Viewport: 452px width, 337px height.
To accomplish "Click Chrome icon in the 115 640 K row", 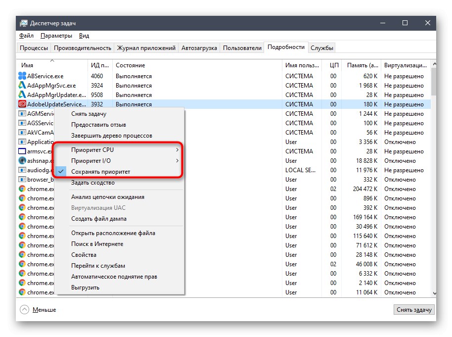I will 22,236.
